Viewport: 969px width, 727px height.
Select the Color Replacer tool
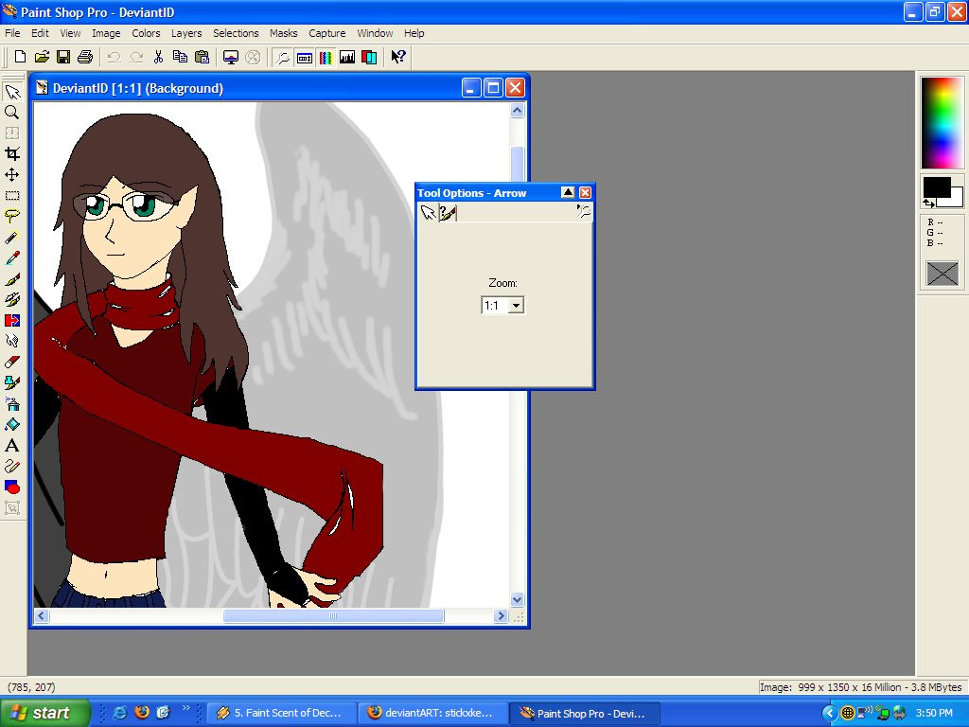tap(12, 321)
